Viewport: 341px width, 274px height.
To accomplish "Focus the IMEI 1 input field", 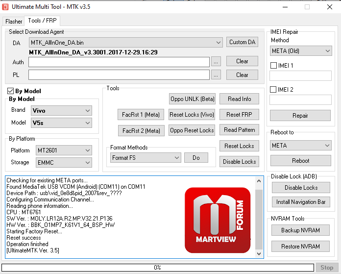I will [300, 76].
